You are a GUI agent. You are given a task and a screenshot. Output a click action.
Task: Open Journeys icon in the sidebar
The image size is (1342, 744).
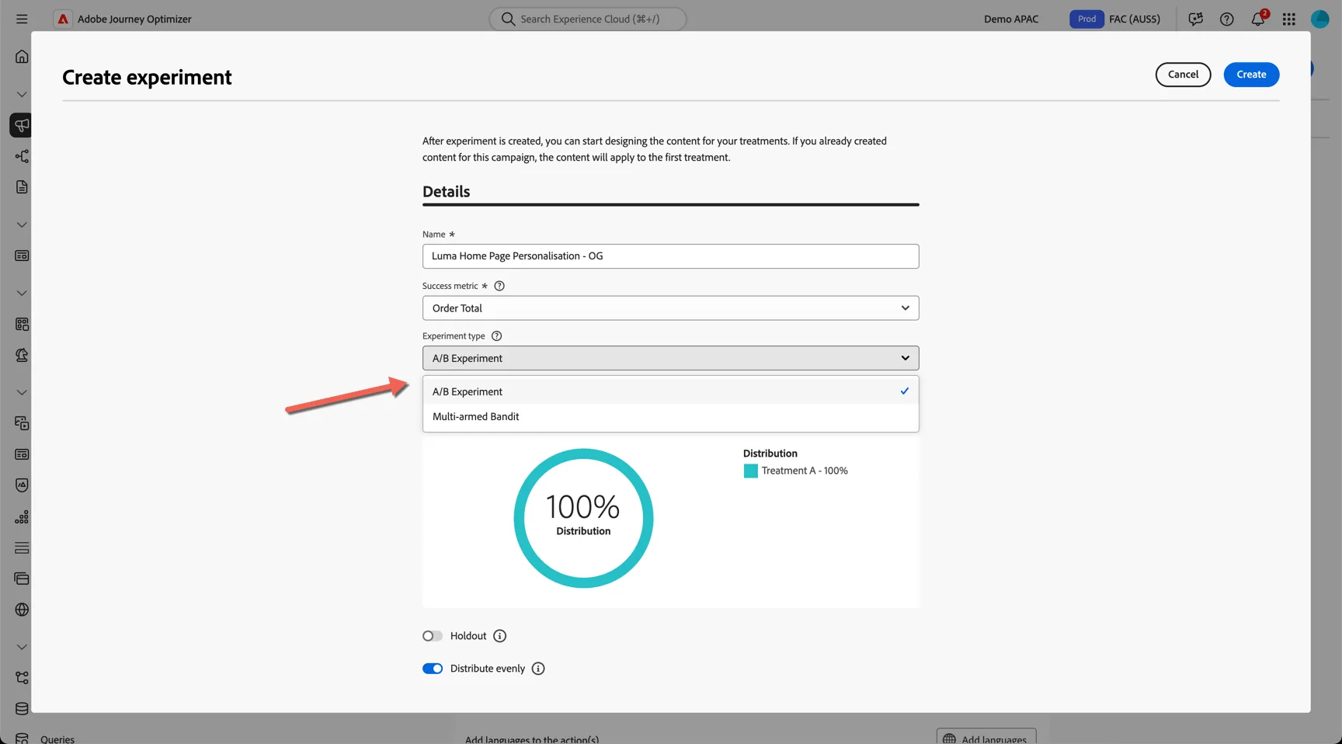22,156
